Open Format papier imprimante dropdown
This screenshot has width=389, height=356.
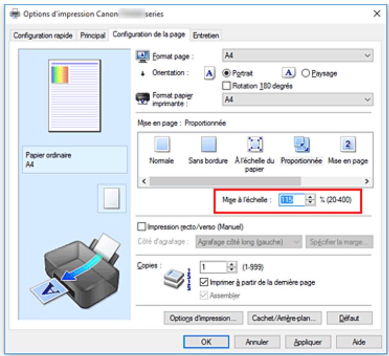click(298, 99)
